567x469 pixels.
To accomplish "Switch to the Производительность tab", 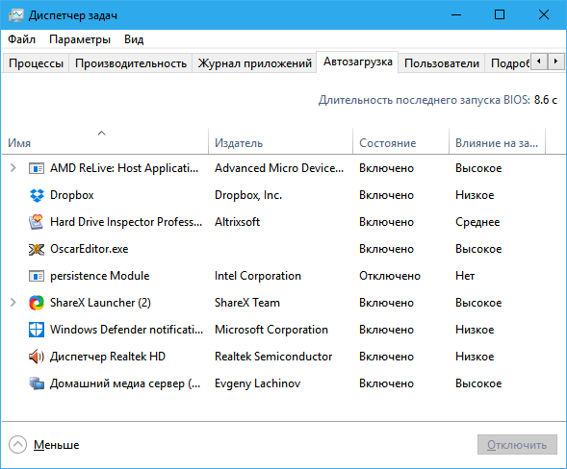I will [131, 63].
